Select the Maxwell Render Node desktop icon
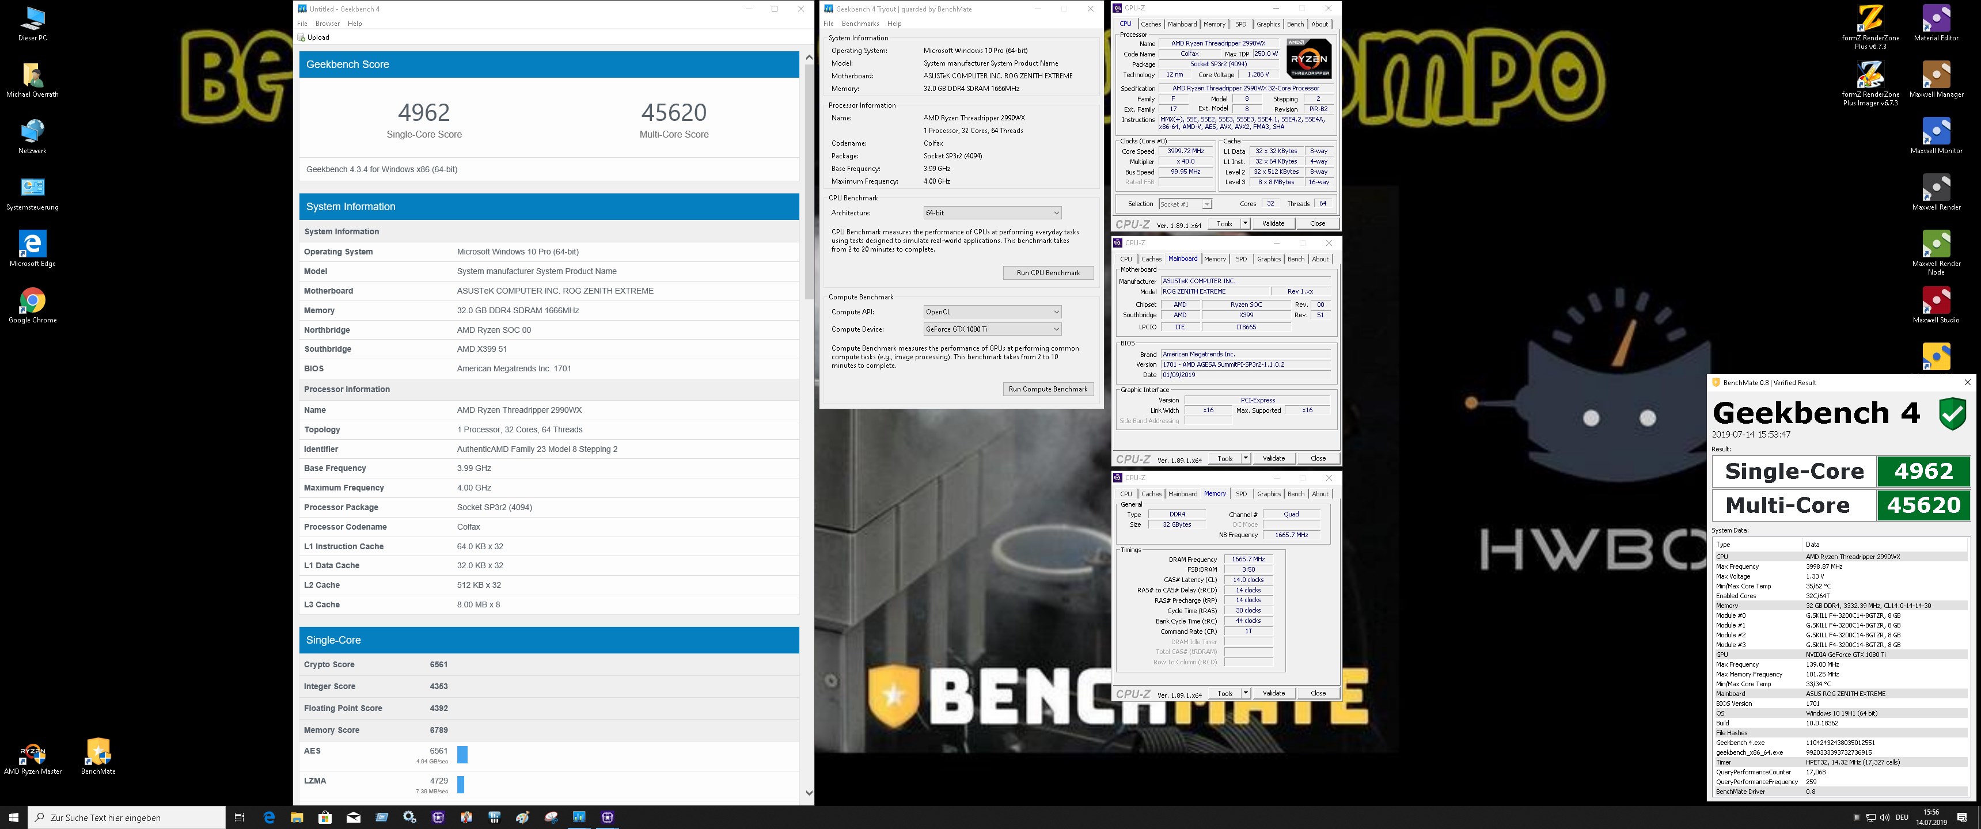The width and height of the screenshot is (1981, 829). click(1936, 253)
